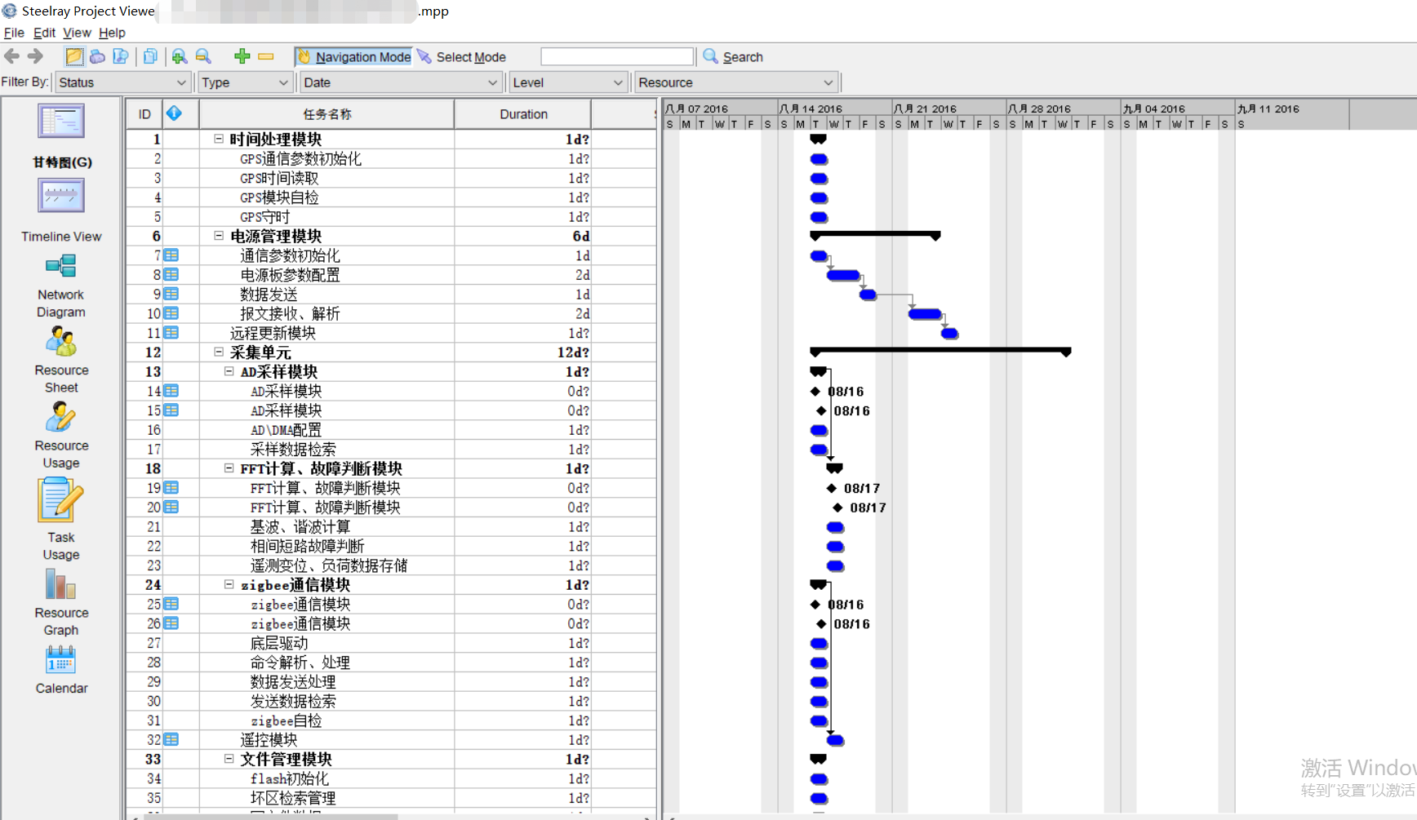
Task: Click the 08/17 milestone diamond for row 19
Action: tap(832, 488)
